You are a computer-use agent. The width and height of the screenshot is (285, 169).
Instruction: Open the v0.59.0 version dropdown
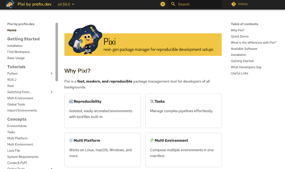tap(66, 4)
